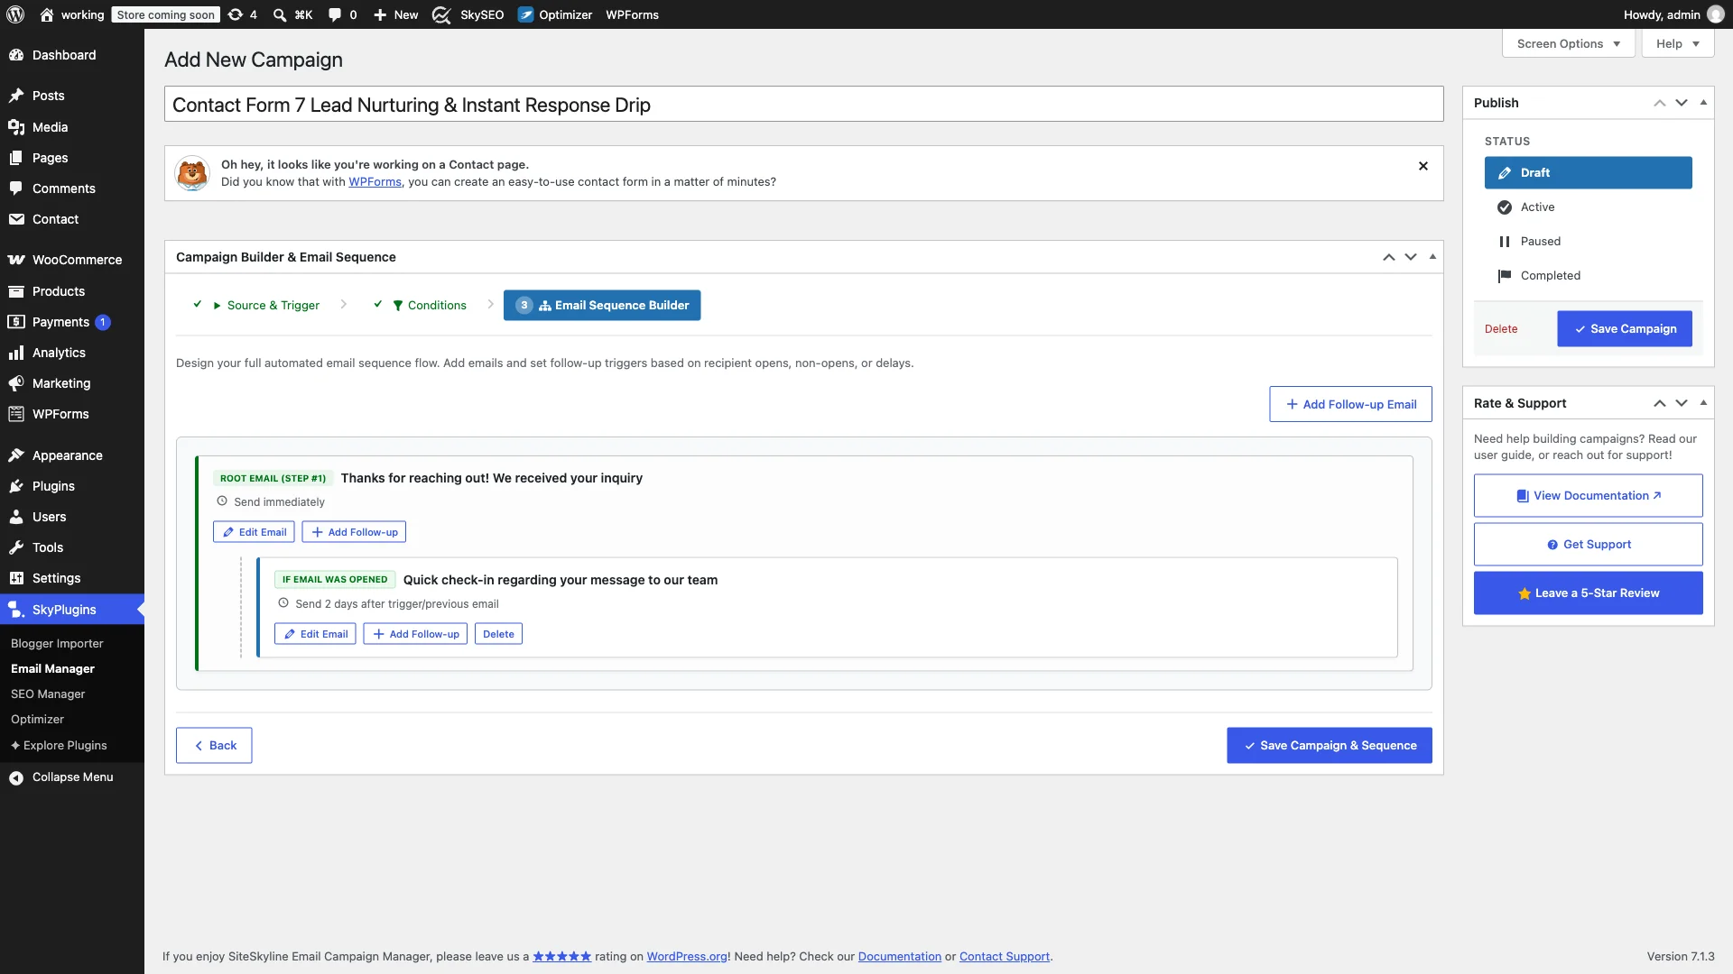Image resolution: width=1733 pixels, height=974 pixels.
Task: Expand the Screen Options dropdown
Action: pos(1568,43)
